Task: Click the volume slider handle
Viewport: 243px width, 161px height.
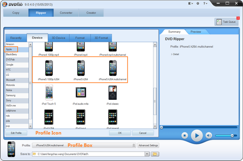Action: 232,136
